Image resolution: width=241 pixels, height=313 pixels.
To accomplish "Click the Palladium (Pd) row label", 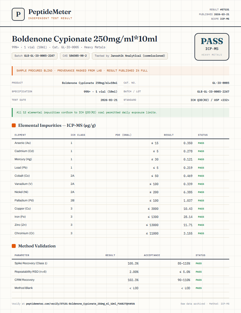I will point(24,201).
